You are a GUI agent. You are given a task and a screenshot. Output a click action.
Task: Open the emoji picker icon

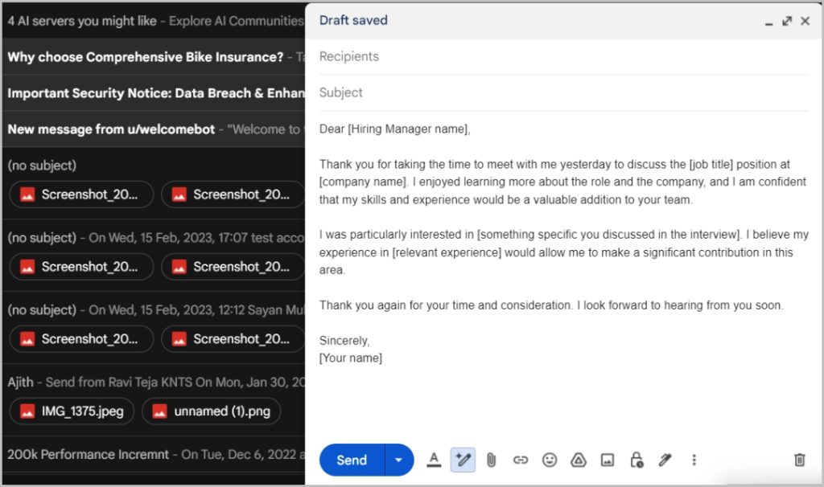tap(550, 460)
